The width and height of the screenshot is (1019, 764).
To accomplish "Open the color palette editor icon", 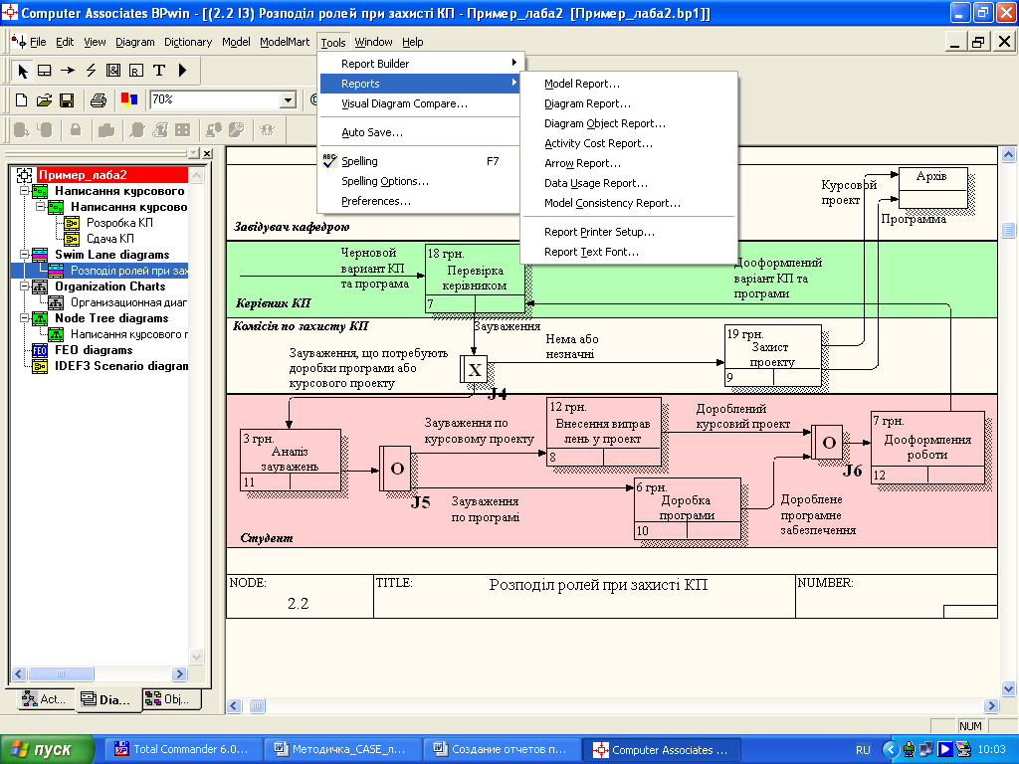I will tap(129, 100).
